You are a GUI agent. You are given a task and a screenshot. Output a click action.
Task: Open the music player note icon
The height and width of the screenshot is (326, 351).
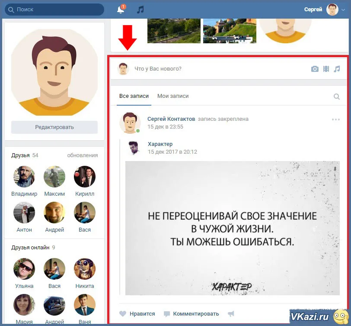[140, 10]
